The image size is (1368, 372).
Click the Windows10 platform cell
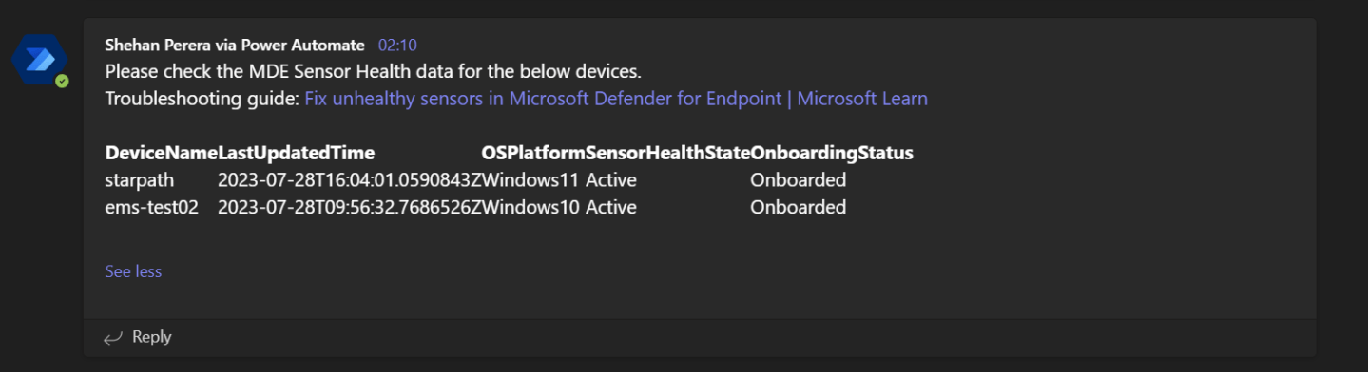point(531,207)
